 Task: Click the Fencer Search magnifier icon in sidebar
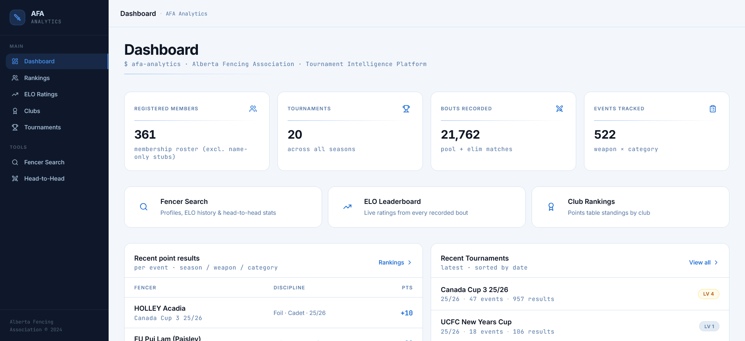coord(15,162)
